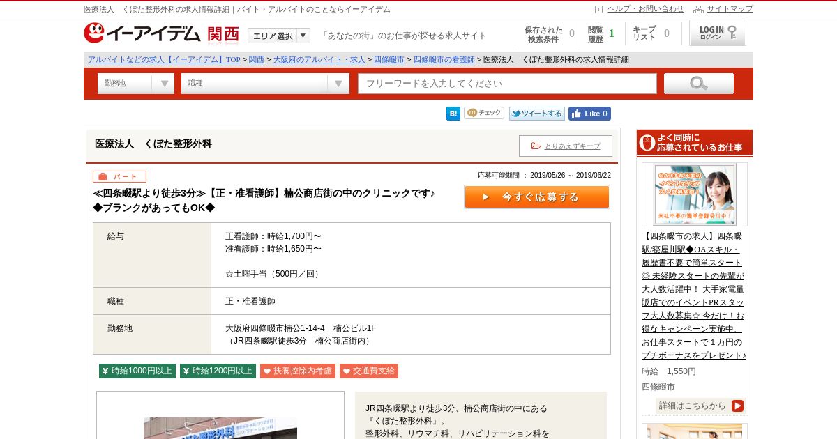Click the sidebar event staff banner image
This screenshot has height=439, width=837.
coord(695,194)
